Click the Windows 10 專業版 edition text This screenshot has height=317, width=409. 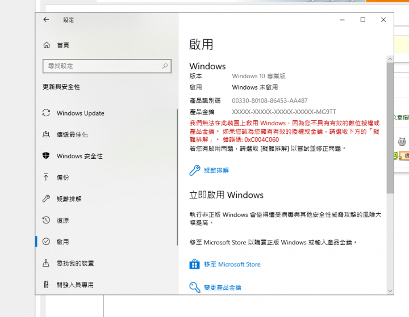coord(259,76)
